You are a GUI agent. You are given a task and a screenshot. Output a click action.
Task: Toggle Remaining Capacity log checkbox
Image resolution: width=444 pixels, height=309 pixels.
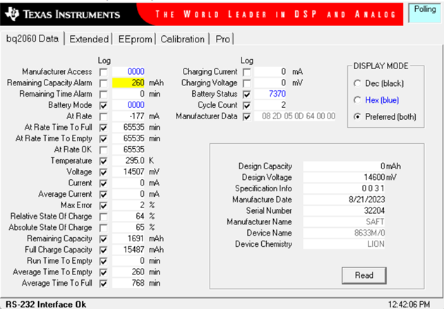[103, 239]
